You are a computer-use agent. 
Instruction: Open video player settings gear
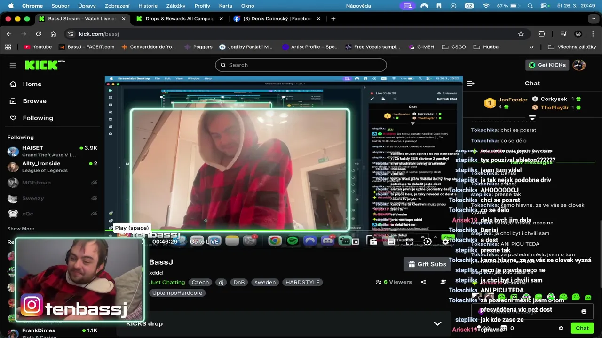(445, 242)
